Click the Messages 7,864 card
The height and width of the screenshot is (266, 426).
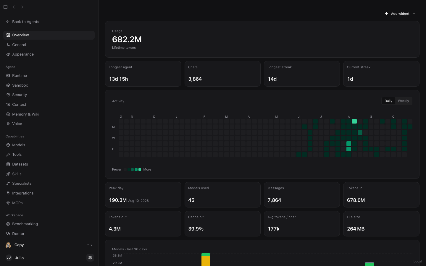pyautogui.click(x=302, y=195)
